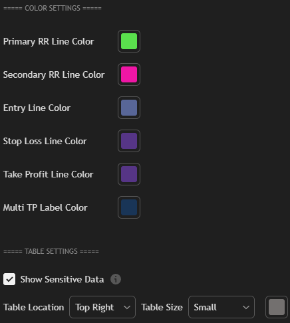Uncheck the Show Sensitive Data checkbox

pos(9,279)
